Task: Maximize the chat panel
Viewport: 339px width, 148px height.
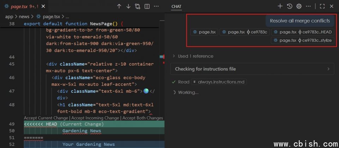Action: 322,6
